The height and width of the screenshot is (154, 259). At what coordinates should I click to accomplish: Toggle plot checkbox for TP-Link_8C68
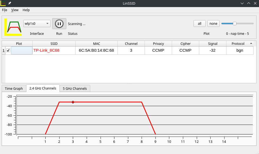tap(8, 50)
